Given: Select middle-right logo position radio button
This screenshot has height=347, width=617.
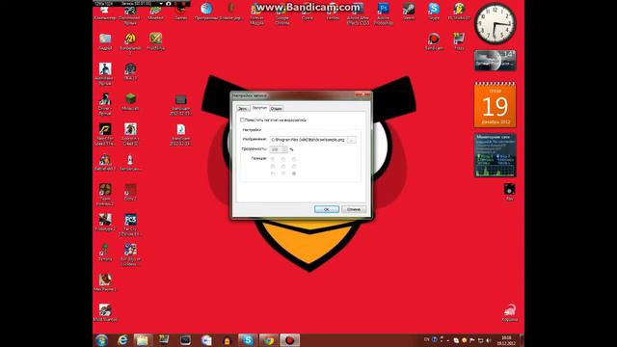Looking at the screenshot, I should coord(294,166).
